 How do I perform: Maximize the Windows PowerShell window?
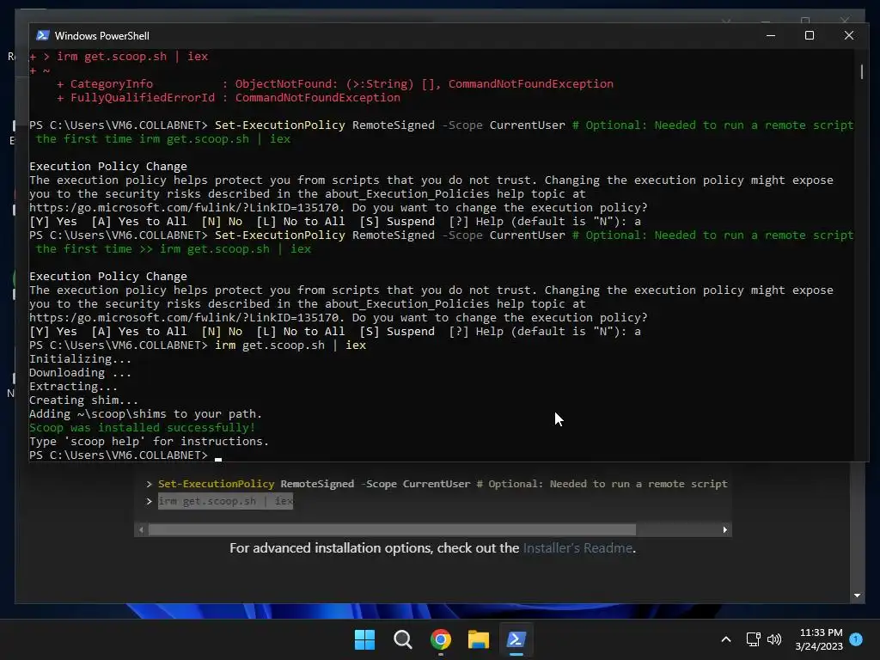[x=810, y=35]
